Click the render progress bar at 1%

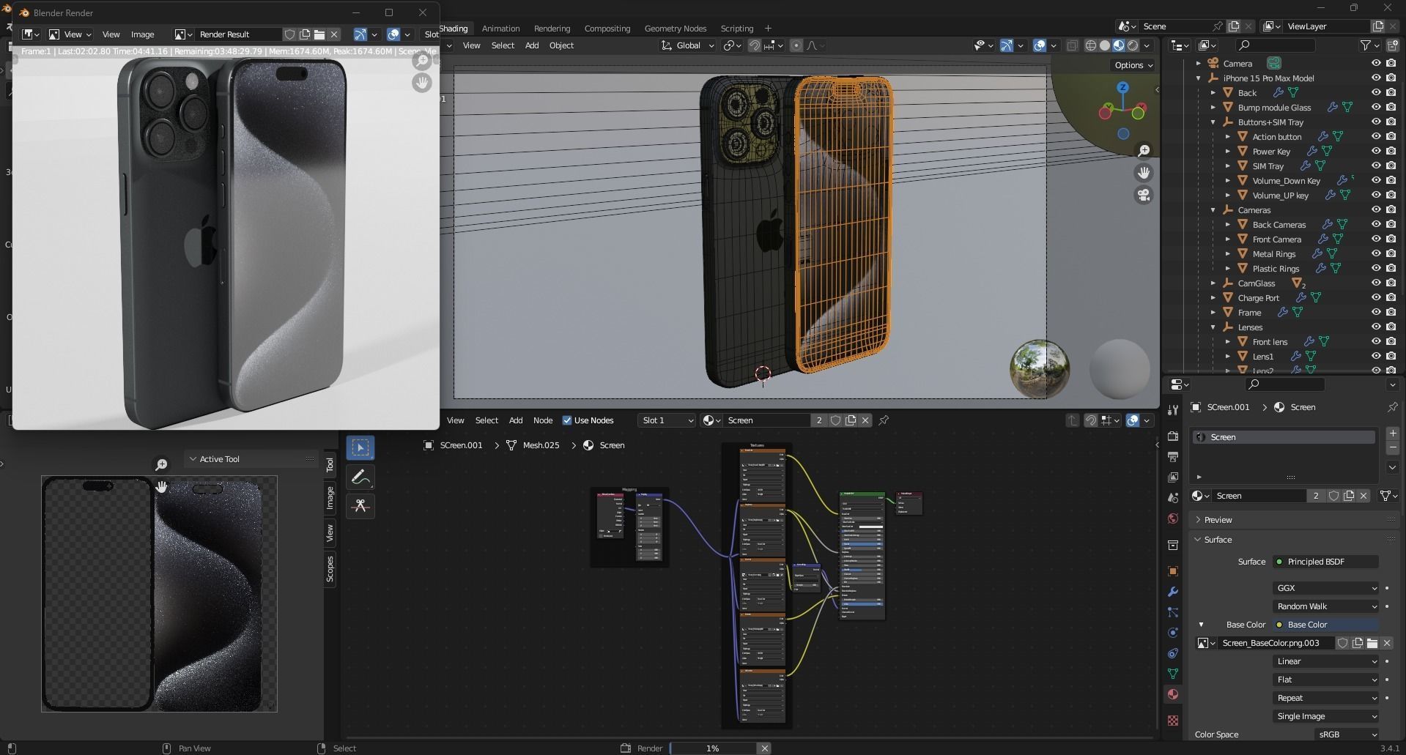pyautogui.click(x=712, y=748)
